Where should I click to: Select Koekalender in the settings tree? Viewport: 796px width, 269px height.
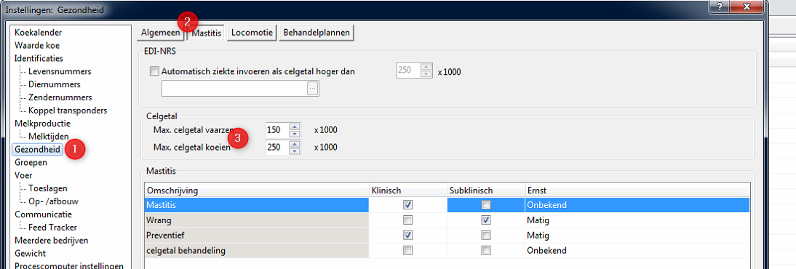tap(39, 33)
